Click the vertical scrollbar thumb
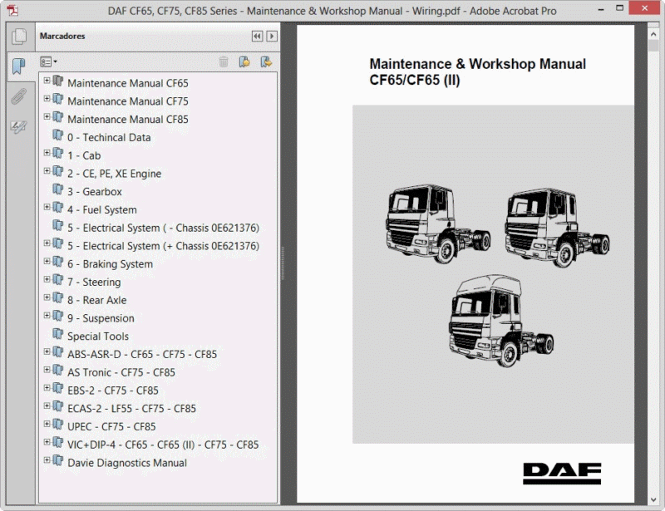The image size is (665, 511). tap(653, 46)
